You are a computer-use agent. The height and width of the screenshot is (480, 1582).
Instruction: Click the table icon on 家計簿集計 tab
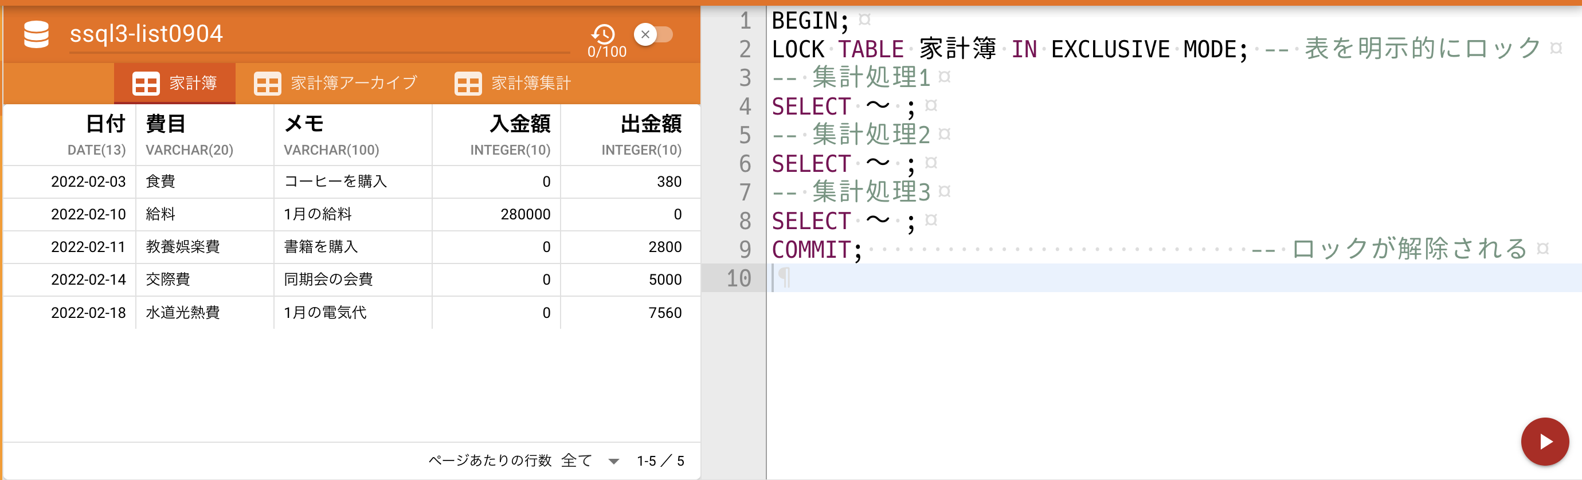pyautogui.click(x=468, y=84)
